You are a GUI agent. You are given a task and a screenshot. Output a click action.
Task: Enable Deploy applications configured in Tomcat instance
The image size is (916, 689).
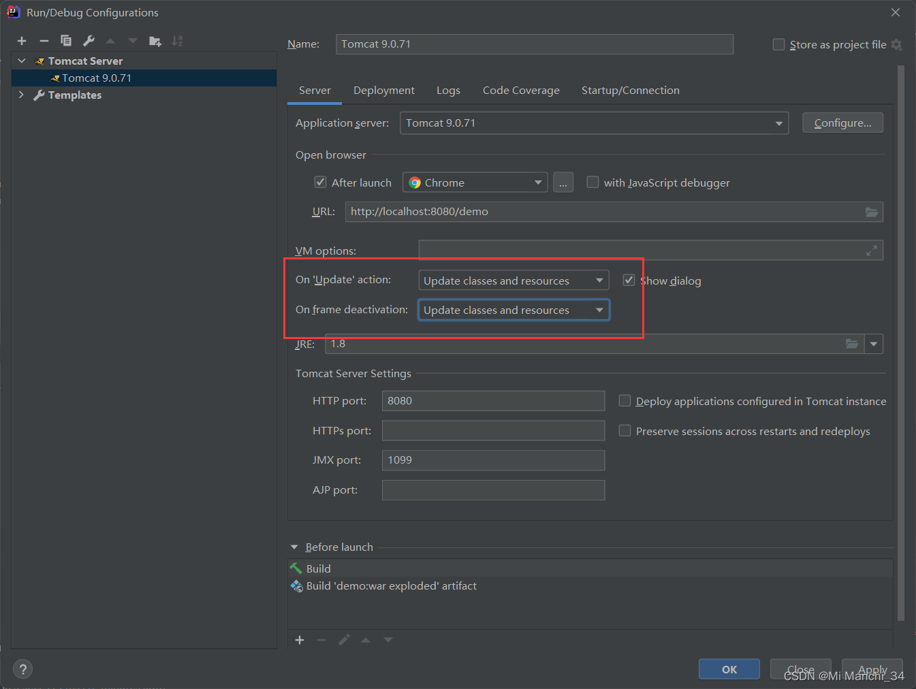625,401
